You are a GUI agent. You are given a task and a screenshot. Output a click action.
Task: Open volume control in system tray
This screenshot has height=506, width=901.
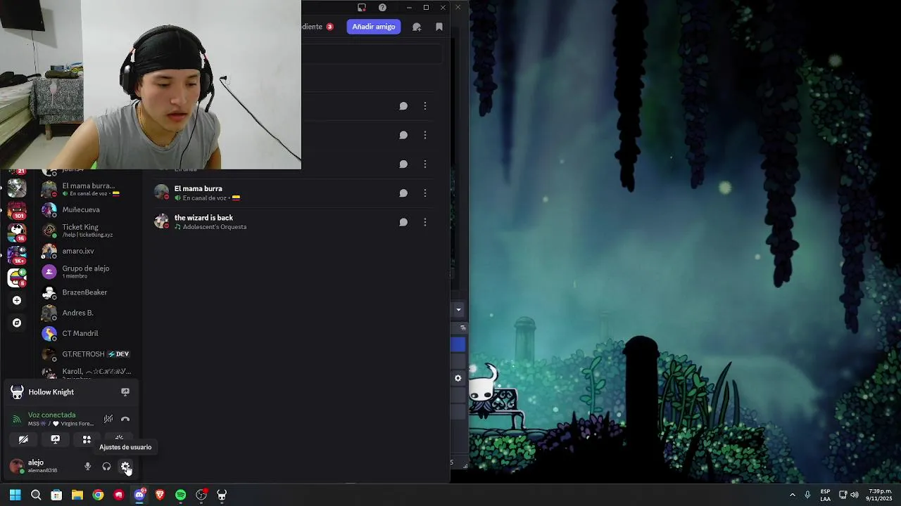click(855, 495)
